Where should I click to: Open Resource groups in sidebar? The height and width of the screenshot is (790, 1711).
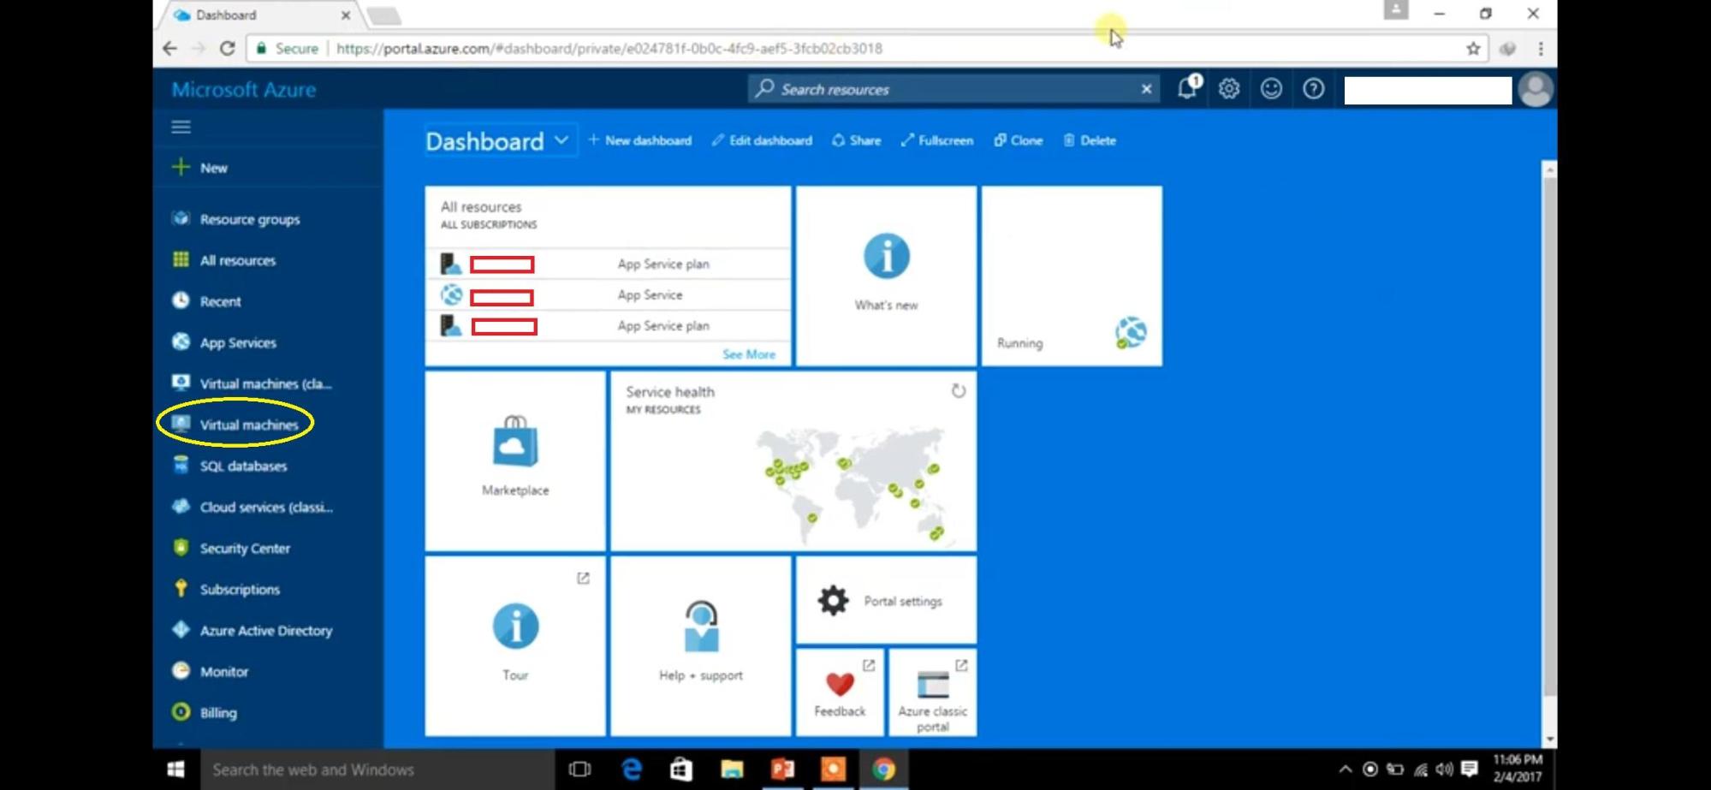click(249, 219)
